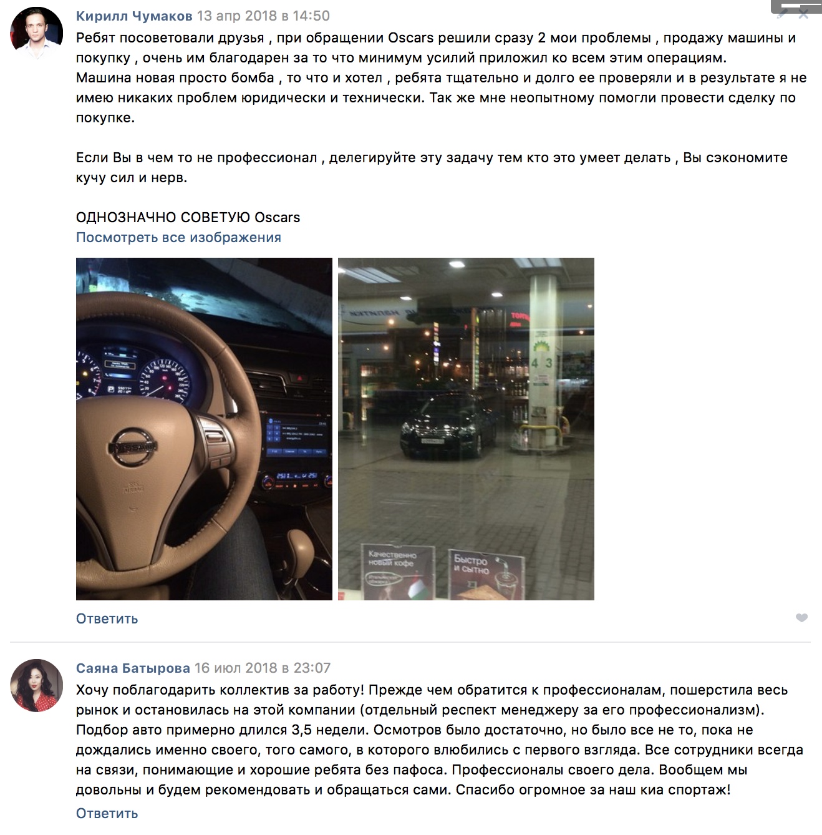Click 'Посмотреть все изображения' link

coord(178,237)
